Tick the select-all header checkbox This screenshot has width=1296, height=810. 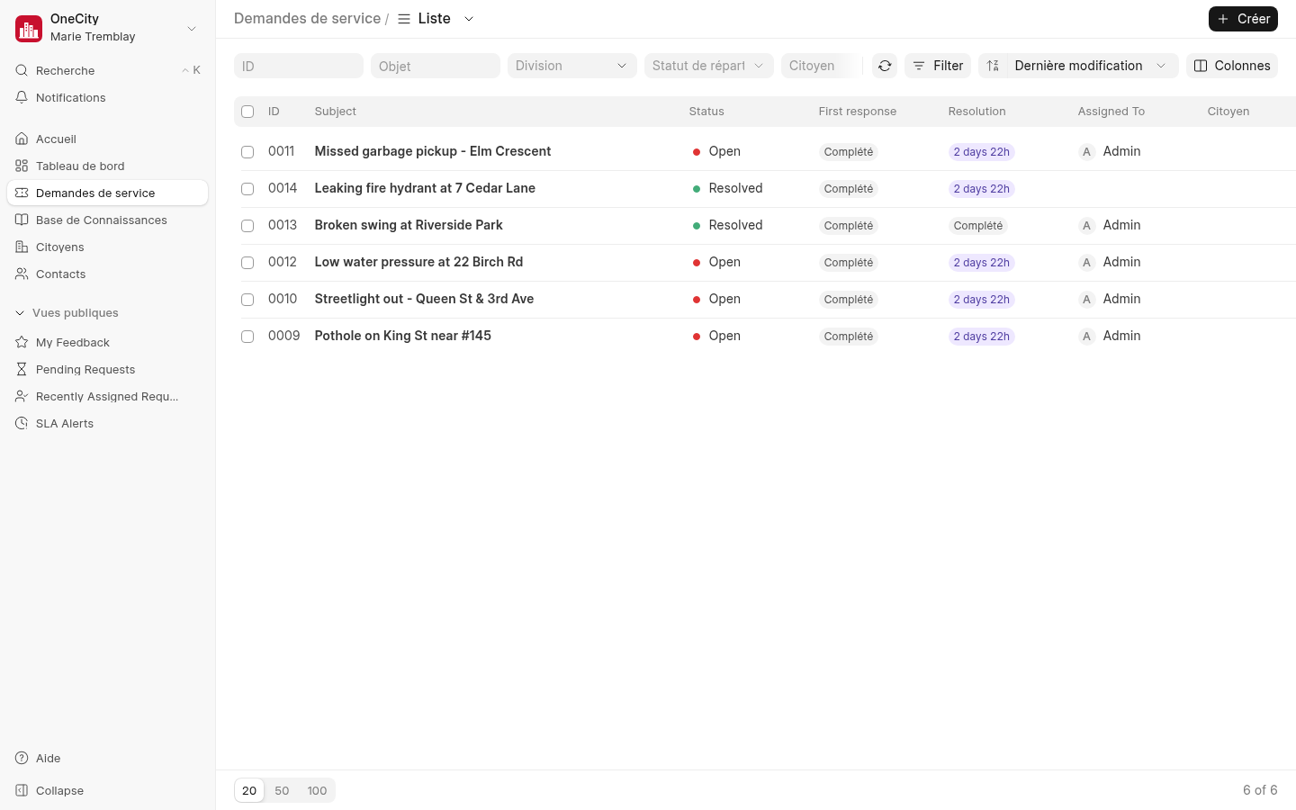point(247,112)
